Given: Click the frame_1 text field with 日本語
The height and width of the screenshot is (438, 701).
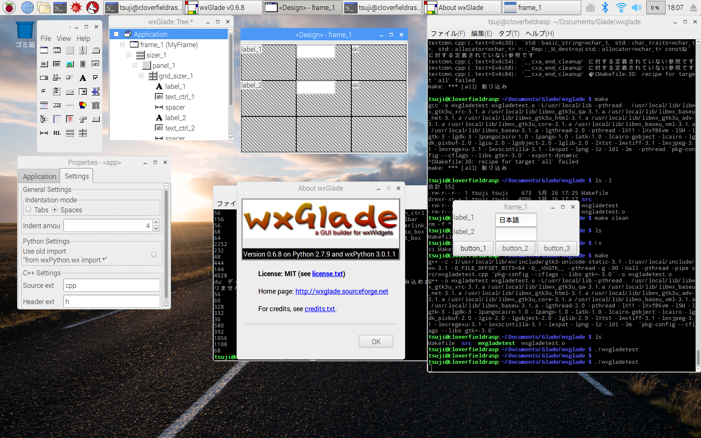Looking at the screenshot, I should point(516,220).
